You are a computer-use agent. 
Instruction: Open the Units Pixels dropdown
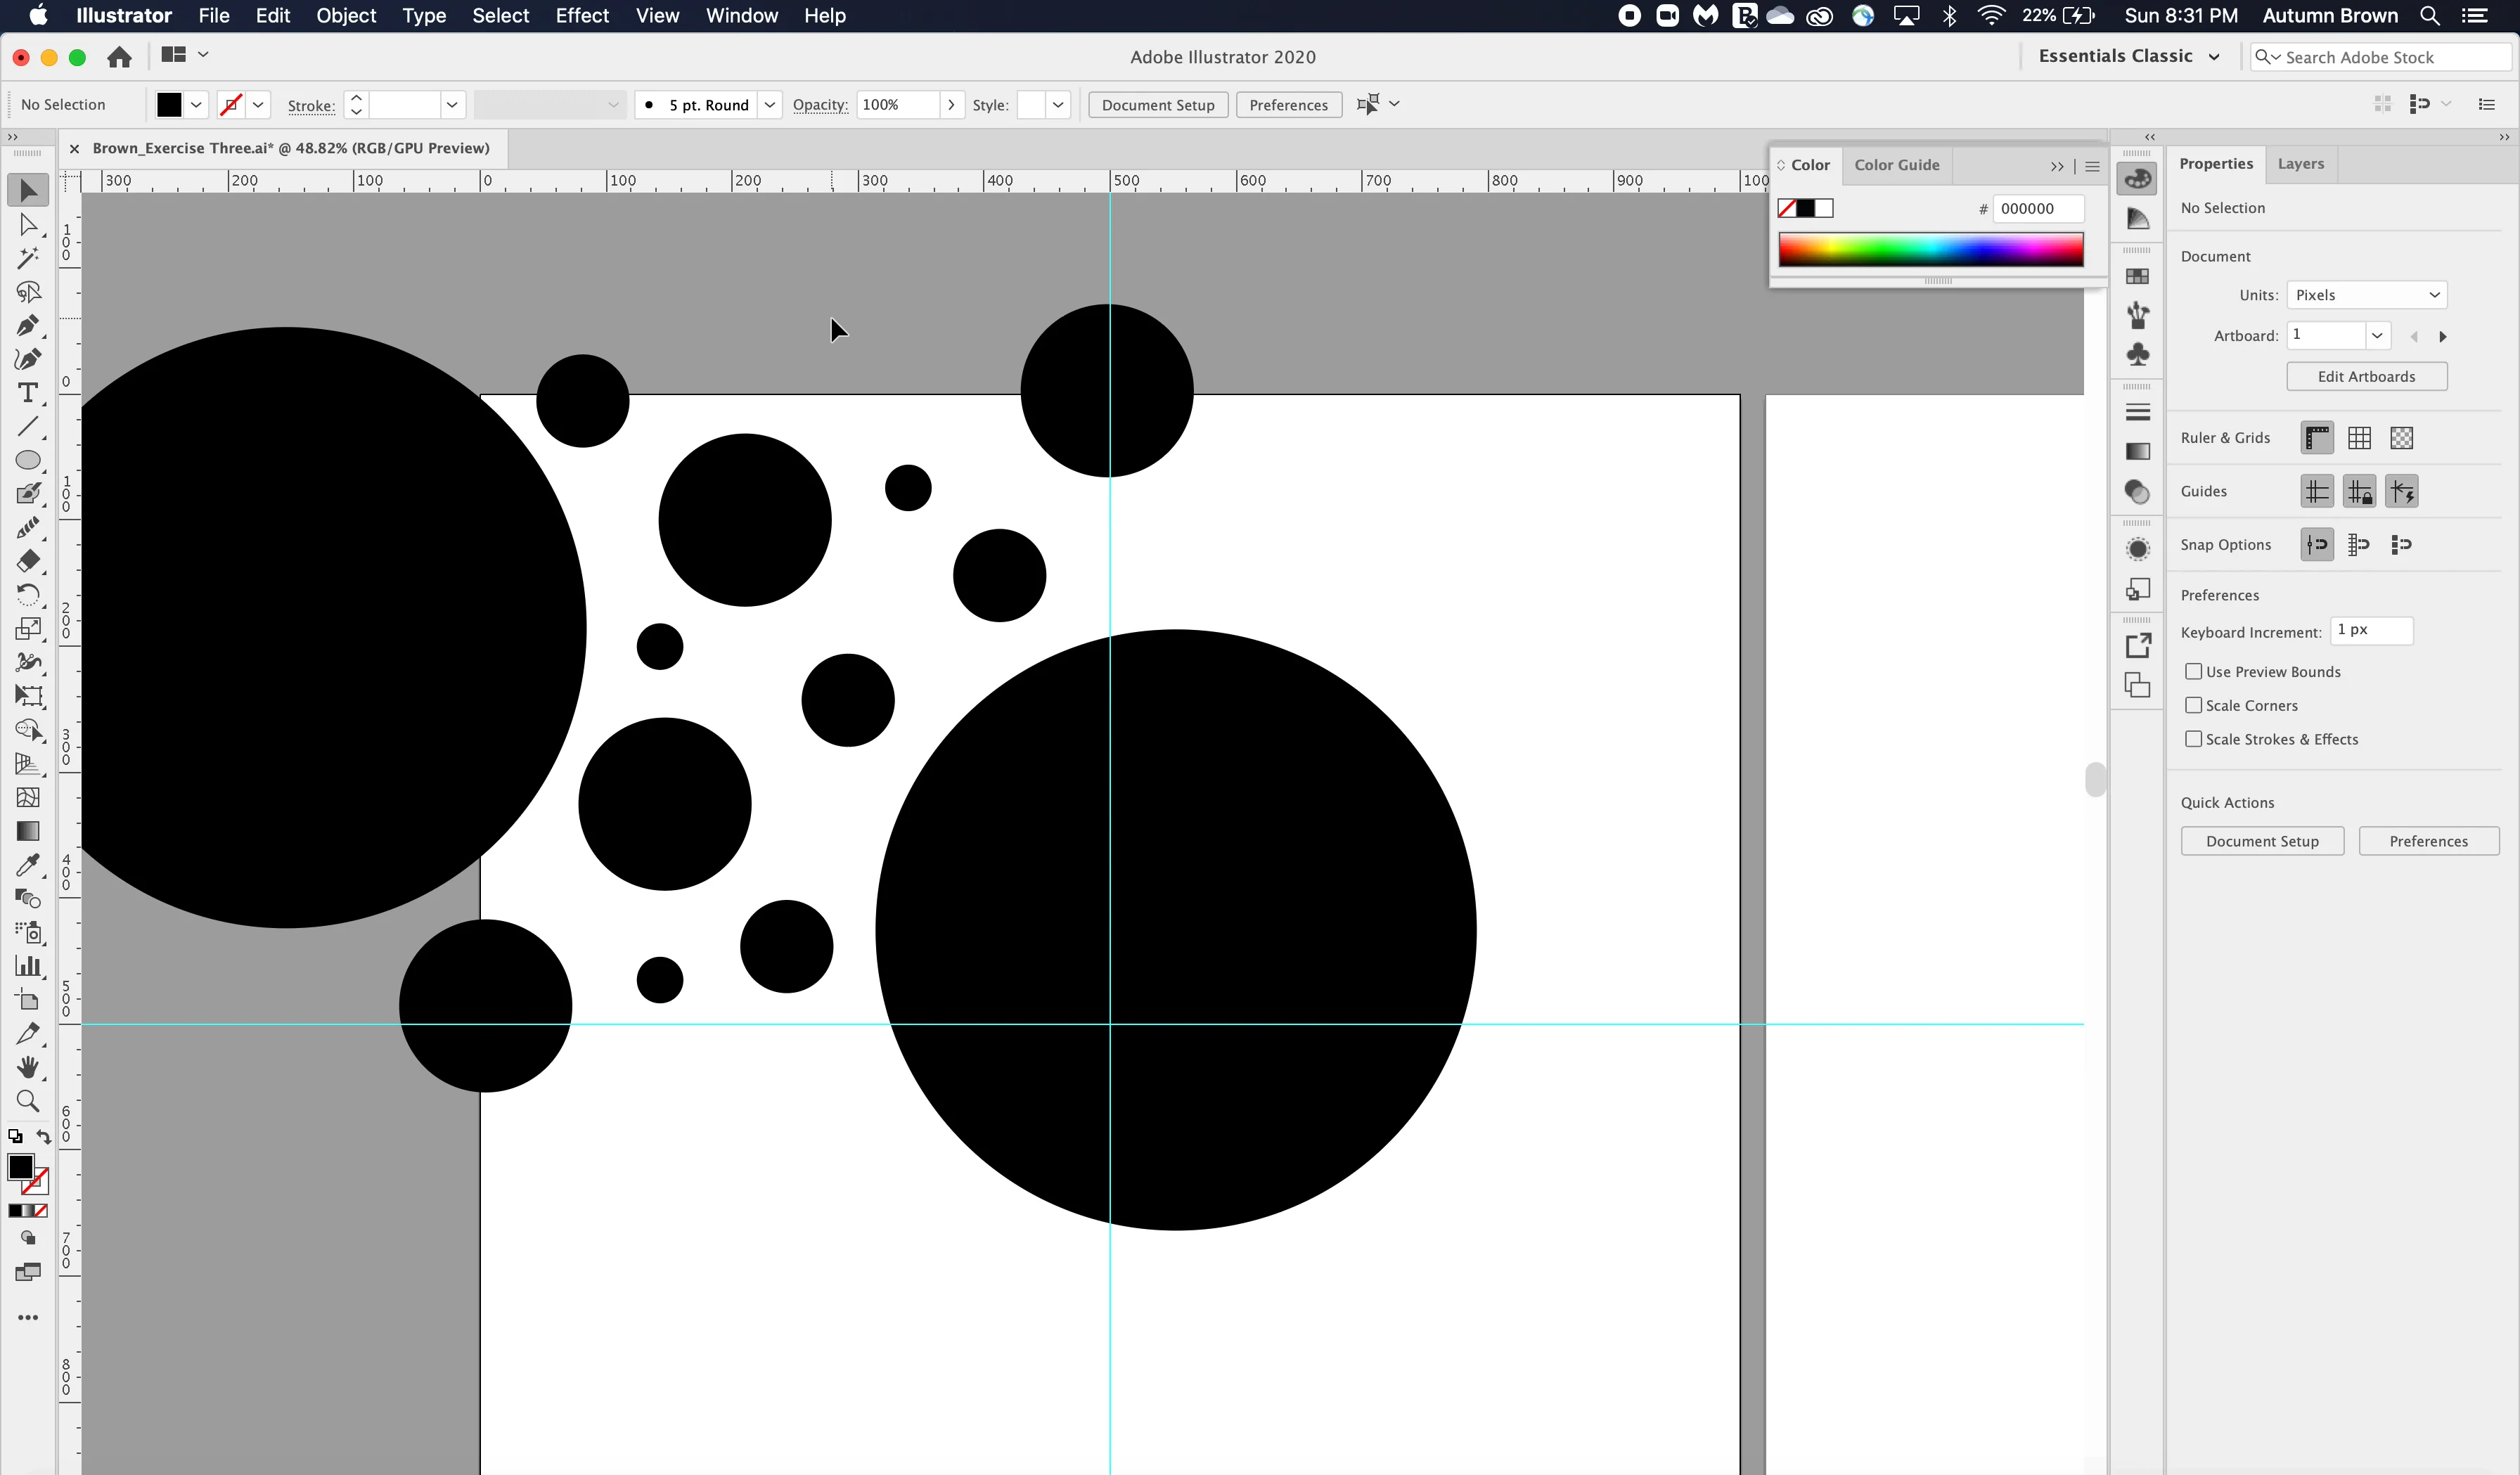click(2366, 295)
